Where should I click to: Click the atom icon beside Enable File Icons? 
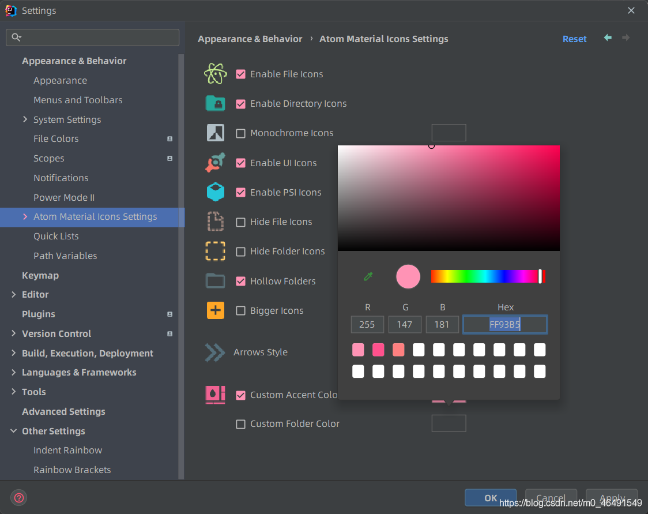point(215,74)
